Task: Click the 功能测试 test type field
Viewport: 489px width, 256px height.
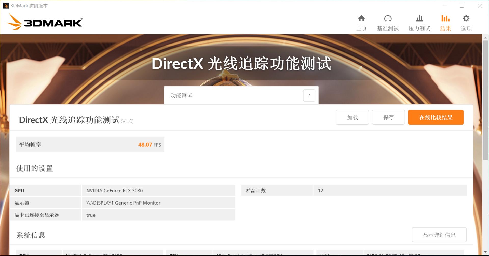Action: (233, 95)
